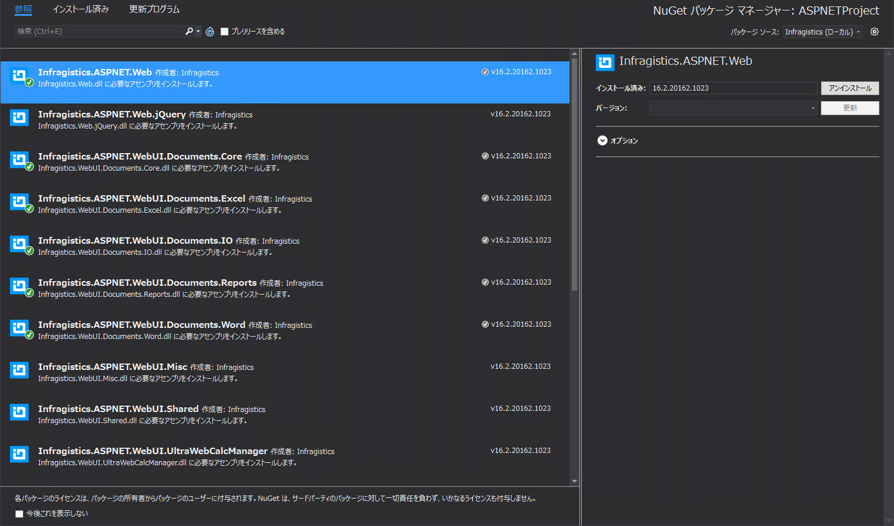Click the version number of Web.jQuery row

(x=520, y=114)
